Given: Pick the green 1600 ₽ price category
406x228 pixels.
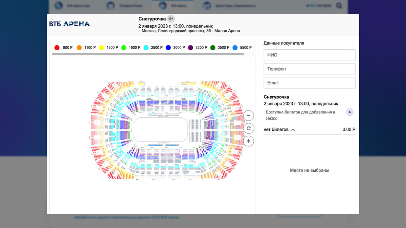Looking at the screenshot, I should click(124, 48).
